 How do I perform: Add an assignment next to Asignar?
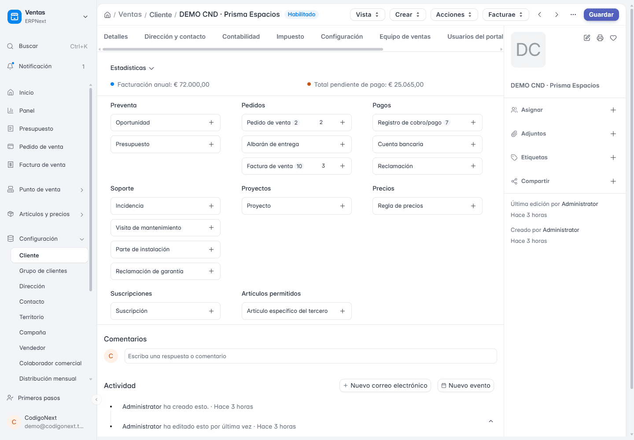click(x=613, y=110)
